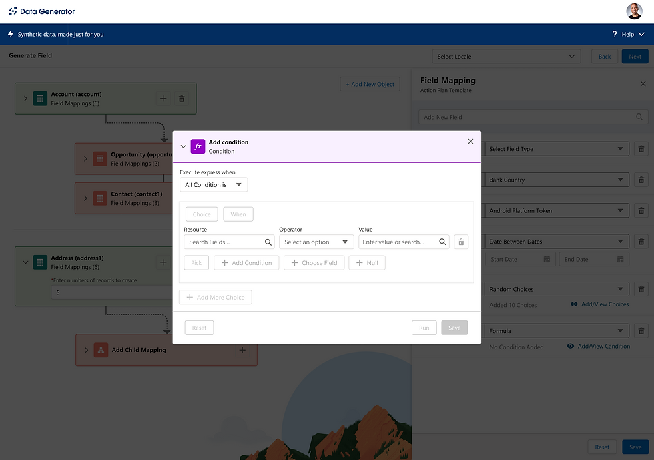The width and height of the screenshot is (654, 460).
Task: Collapse the Add condition section chevron
Action: [183, 146]
